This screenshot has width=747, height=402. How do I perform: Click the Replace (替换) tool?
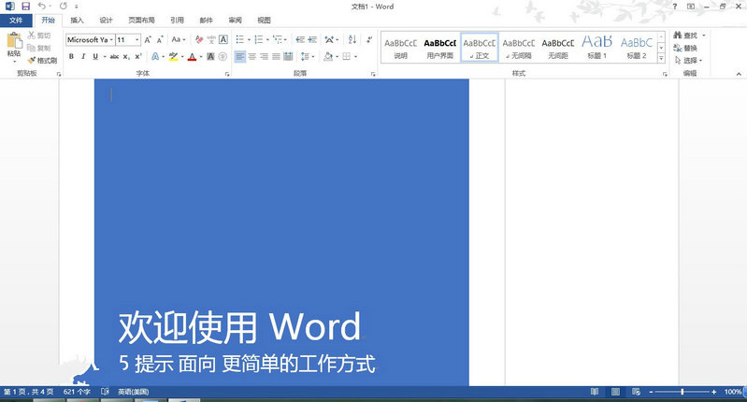click(x=689, y=48)
